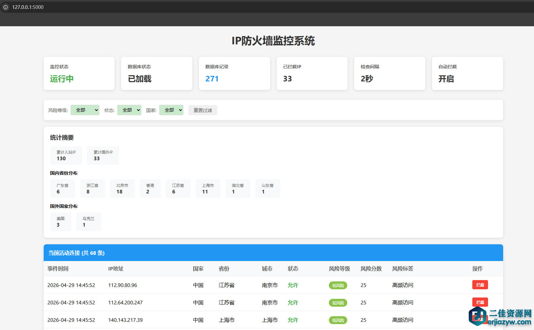The image size is (534, 330).
Task: Click the 广东省 province tile
Action: point(63,188)
